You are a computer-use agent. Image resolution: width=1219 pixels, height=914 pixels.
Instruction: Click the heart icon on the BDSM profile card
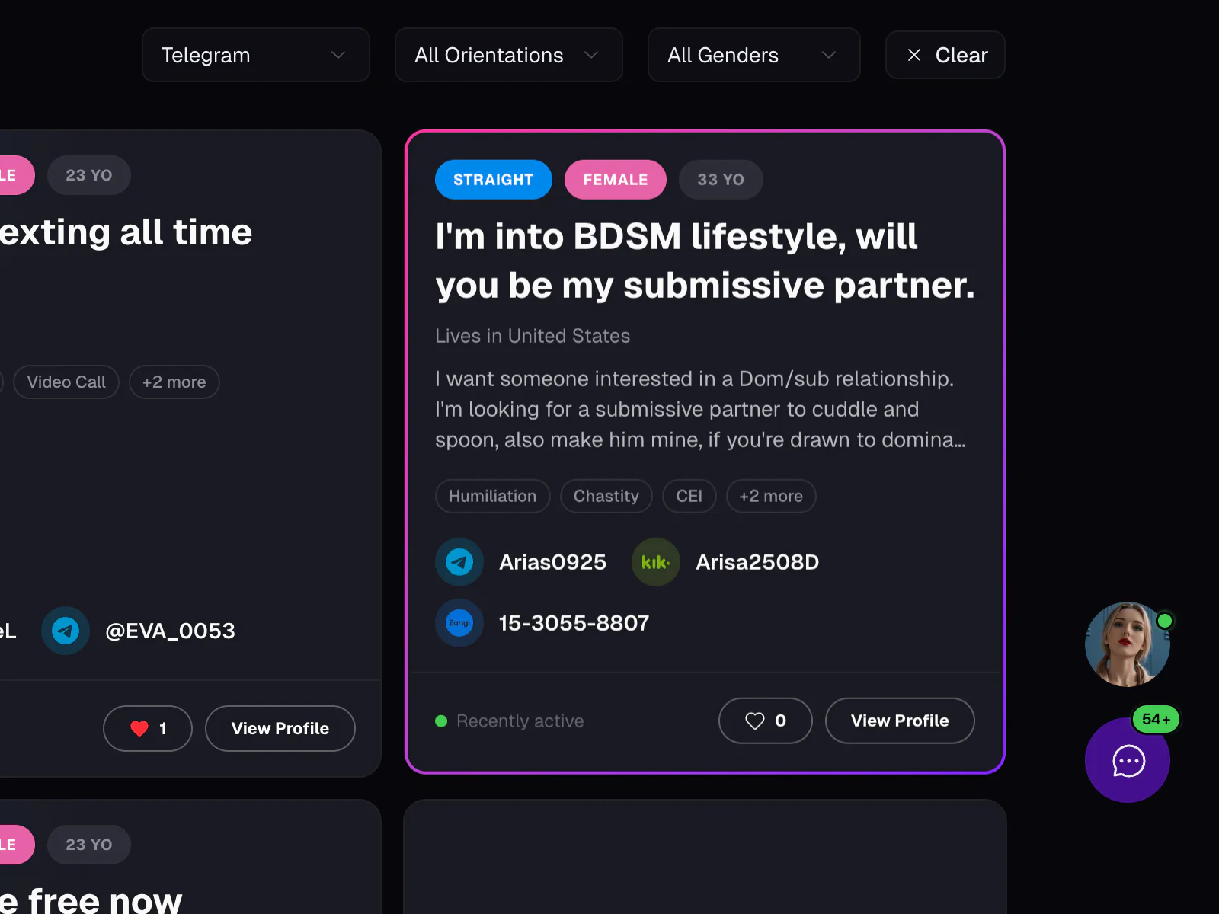pos(755,721)
